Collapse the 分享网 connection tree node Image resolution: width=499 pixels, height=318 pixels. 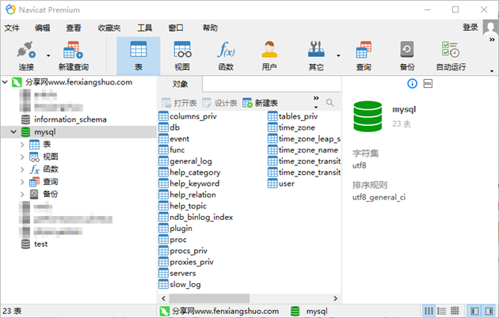[x=5, y=82]
